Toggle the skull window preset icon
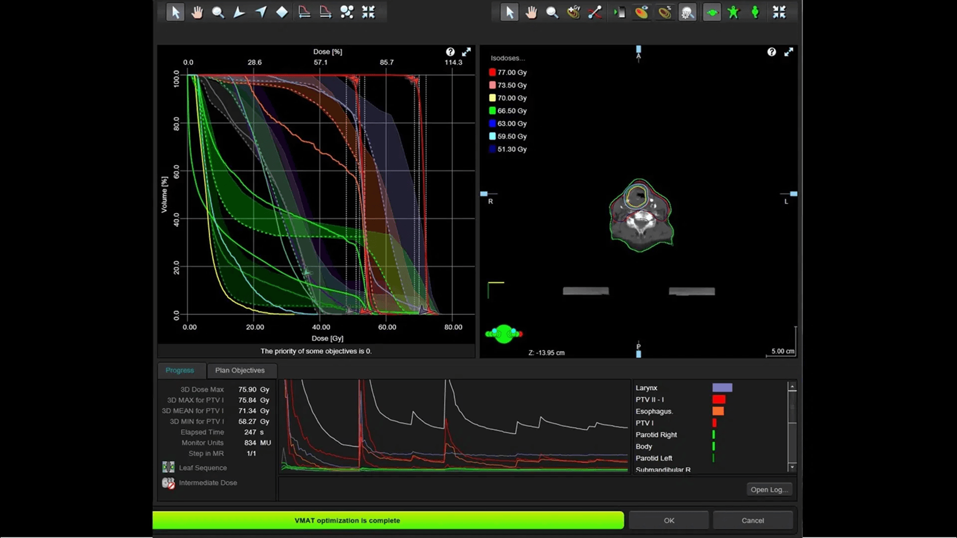The height and width of the screenshot is (538, 957). pyautogui.click(x=687, y=12)
